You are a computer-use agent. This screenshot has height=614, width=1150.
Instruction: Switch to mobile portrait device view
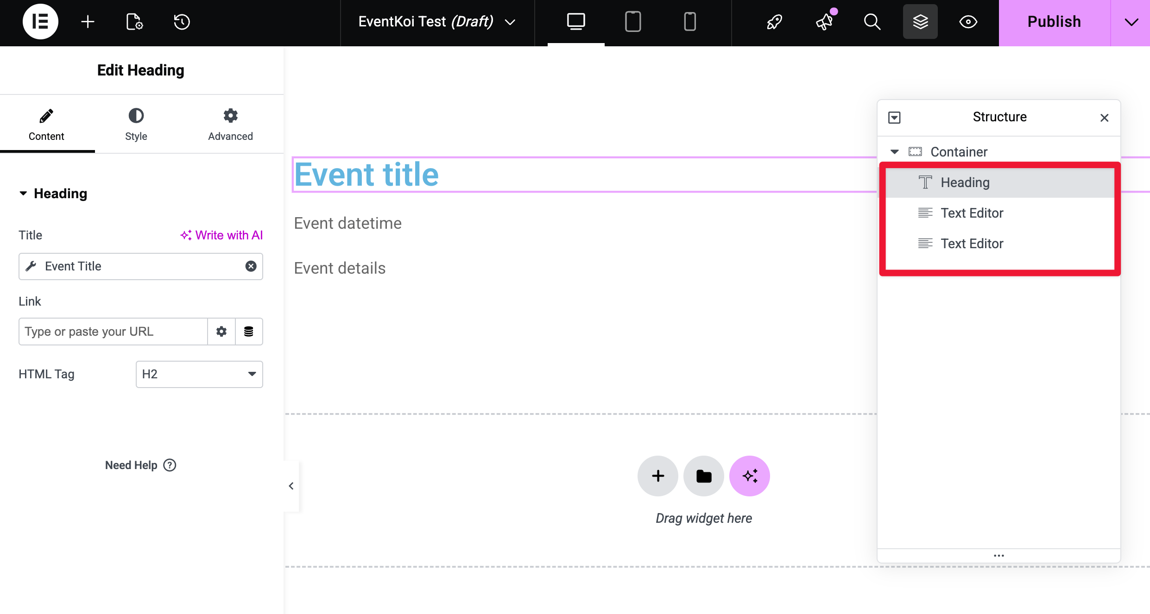(690, 22)
